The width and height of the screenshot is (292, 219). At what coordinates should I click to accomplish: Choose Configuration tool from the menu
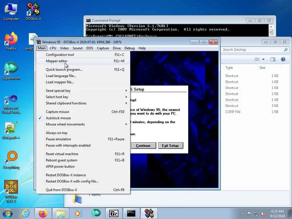coord(83,55)
